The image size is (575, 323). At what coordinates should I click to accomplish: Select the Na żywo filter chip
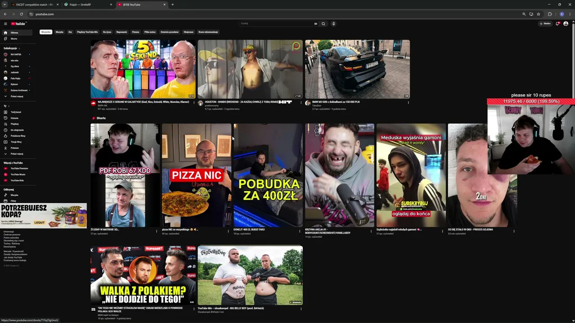[x=107, y=32]
